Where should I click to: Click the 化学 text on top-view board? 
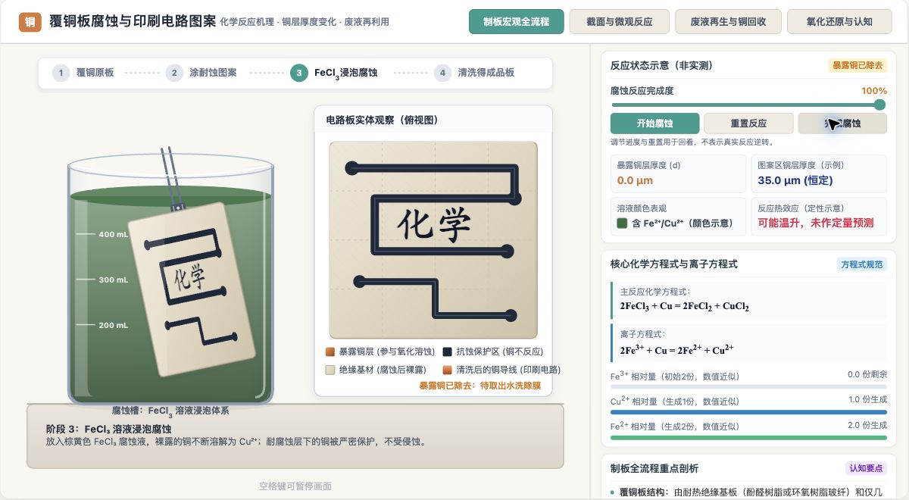(434, 223)
